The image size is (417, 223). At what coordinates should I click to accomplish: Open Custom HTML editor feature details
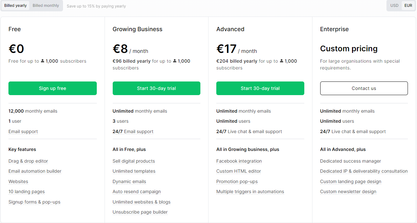[239, 171]
